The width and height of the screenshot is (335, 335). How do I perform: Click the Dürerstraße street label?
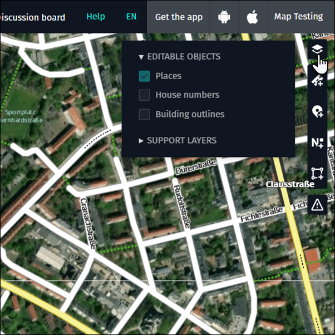point(195,167)
